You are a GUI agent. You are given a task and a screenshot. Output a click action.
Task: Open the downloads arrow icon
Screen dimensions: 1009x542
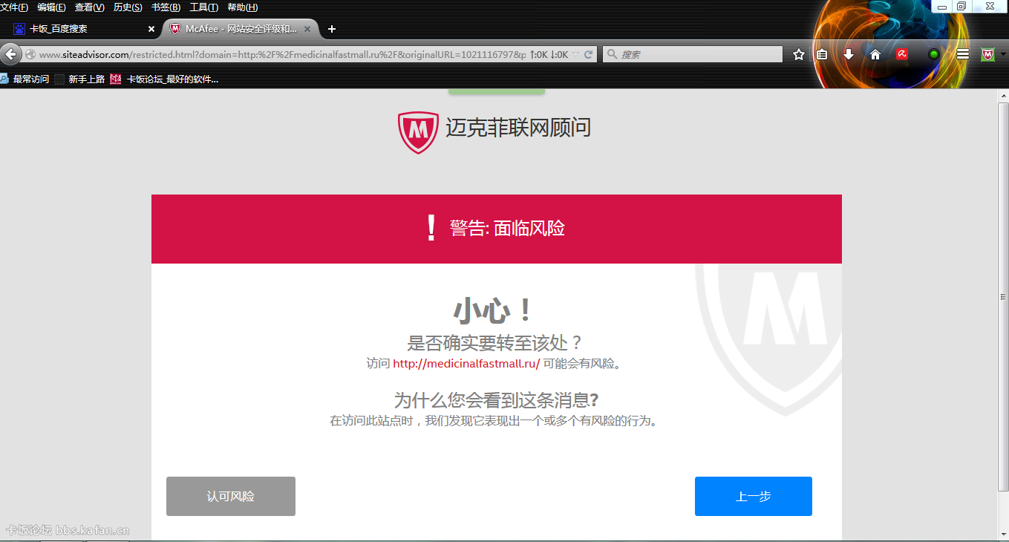pos(849,54)
